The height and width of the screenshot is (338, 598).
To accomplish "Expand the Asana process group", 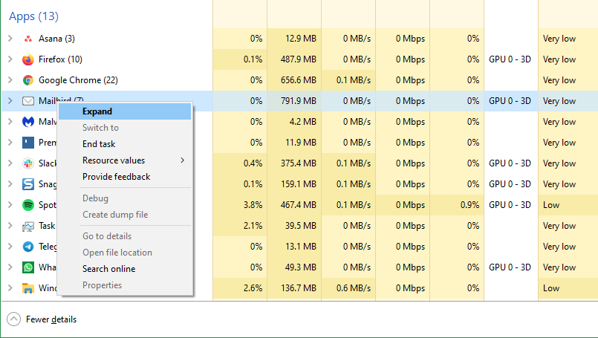I will pyautogui.click(x=10, y=39).
